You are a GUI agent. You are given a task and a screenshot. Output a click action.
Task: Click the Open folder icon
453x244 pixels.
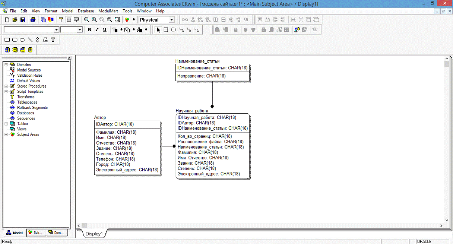pos(15,20)
